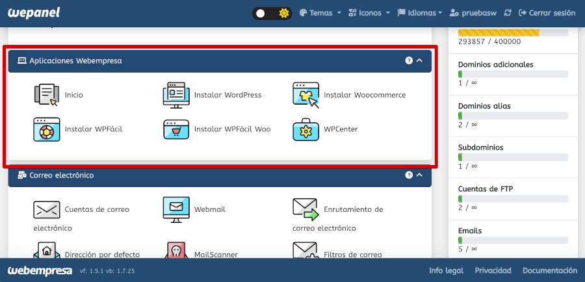Click the Dominios adicionales label
Image resolution: width=585 pixels, height=282 pixels.
pos(495,64)
